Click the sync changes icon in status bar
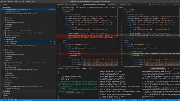 6,100
